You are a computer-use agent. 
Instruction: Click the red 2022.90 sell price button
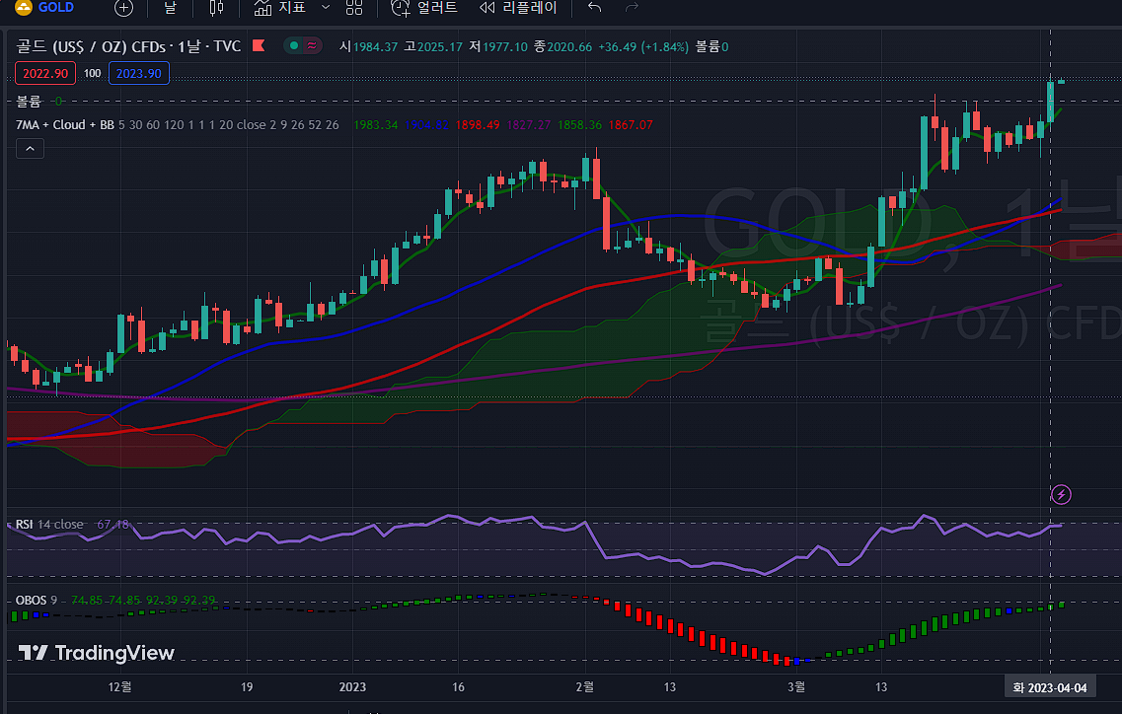click(45, 73)
